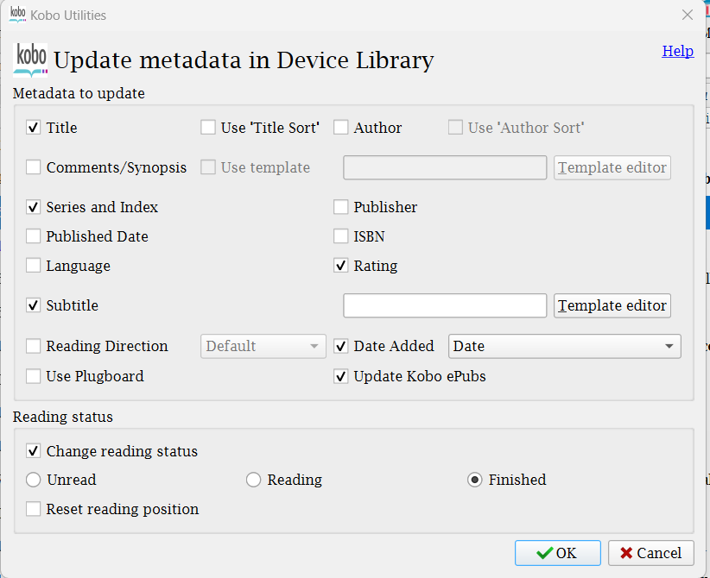Viewport: 710px width, 578px height.
Task: Enable the Author metadata checkbox
Action: [x=341, y=128]
